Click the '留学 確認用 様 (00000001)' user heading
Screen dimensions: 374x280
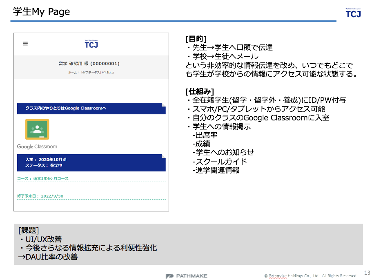(89, 64)
